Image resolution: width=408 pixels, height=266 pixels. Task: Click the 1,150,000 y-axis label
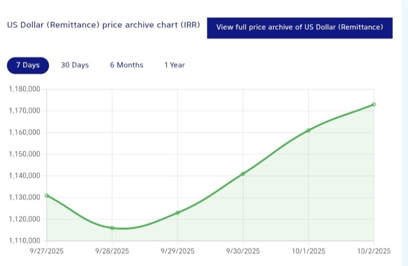point(25,154)
